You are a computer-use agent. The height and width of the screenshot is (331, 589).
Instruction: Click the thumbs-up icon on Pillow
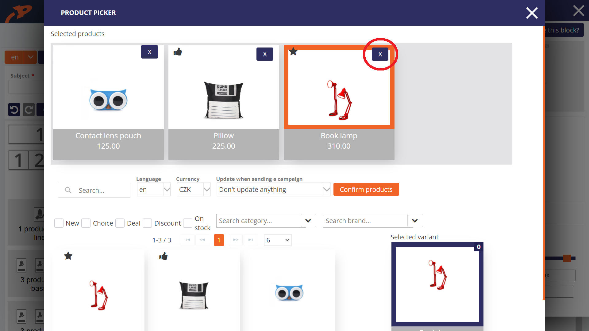[177, 52]
